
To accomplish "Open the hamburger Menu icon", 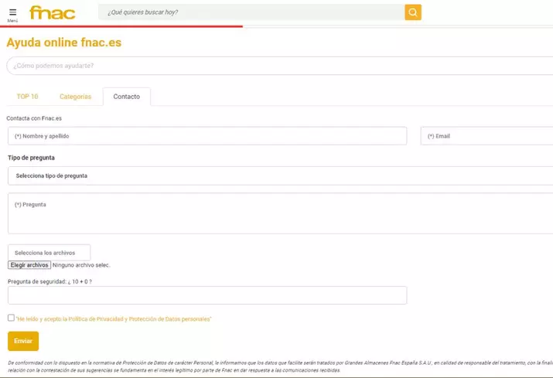I will coord(12,12).
